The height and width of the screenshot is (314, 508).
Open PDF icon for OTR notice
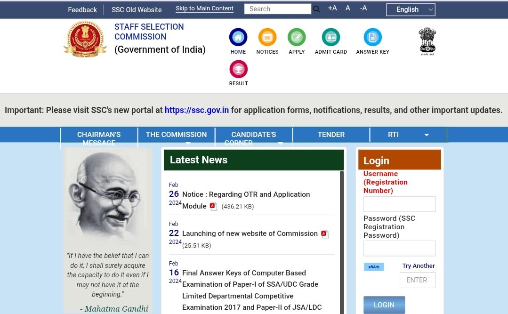(x=213, y=206)
